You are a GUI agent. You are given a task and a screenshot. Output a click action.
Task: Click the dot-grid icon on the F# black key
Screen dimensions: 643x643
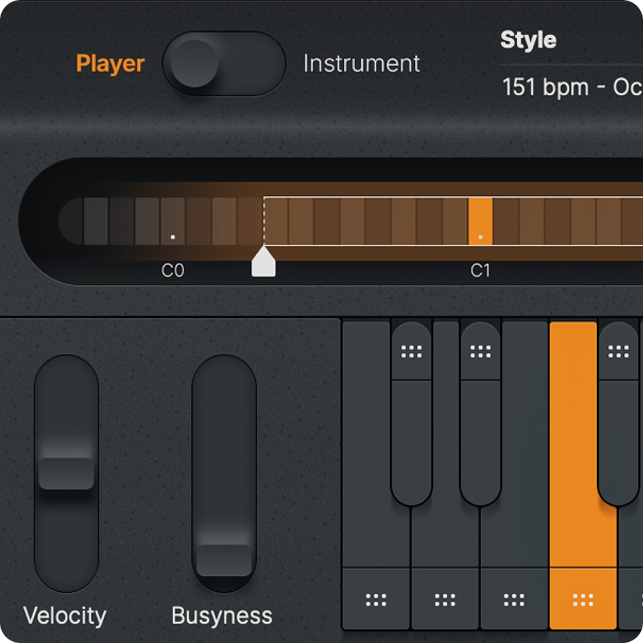618,351
